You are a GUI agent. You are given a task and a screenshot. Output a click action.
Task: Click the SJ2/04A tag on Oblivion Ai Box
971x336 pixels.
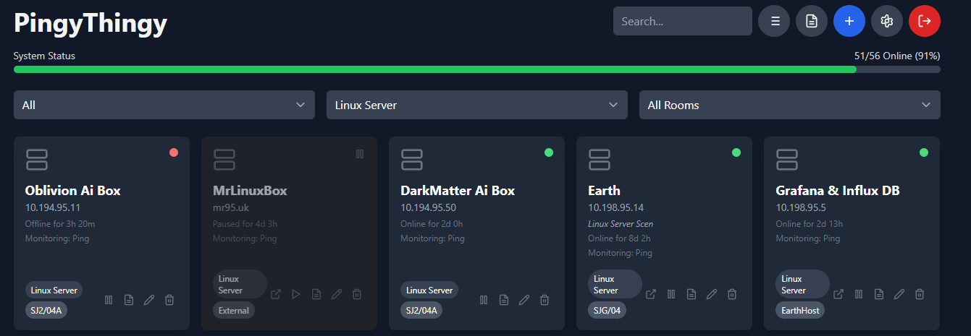(x=46, y=311)
